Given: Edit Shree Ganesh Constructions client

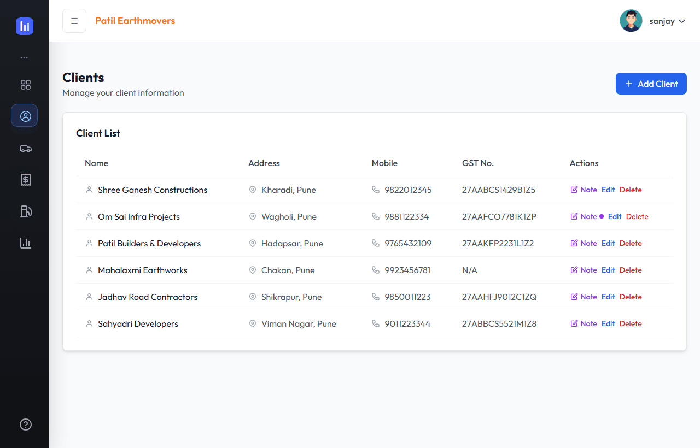Looking at the screenshot, I should pos(608,190).
